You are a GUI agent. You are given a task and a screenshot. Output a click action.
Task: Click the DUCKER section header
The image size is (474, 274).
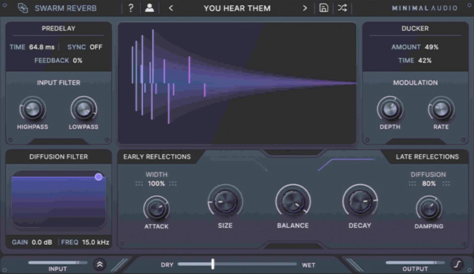(x=415, y=29)
